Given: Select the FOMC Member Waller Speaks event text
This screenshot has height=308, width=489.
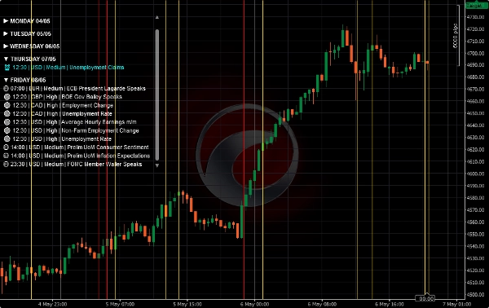Looking at the screenshot, I should coord(76,165).
